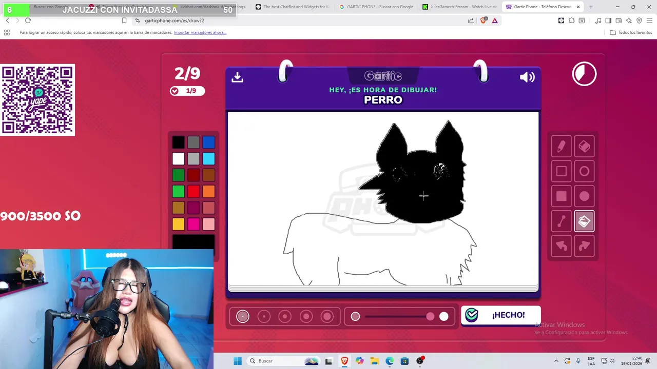The image size is (657, 369).
Task: Pick the dark blue color swatch
Action: (208, 142)
